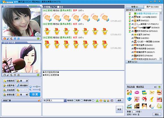
Task: Click the blue 排麦 button
Action: [35, 94]
